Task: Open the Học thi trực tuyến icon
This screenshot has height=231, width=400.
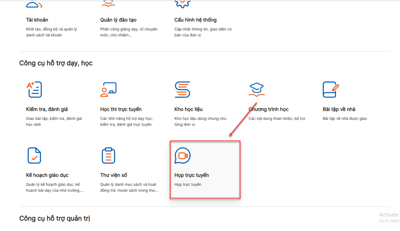Action: 108,89
